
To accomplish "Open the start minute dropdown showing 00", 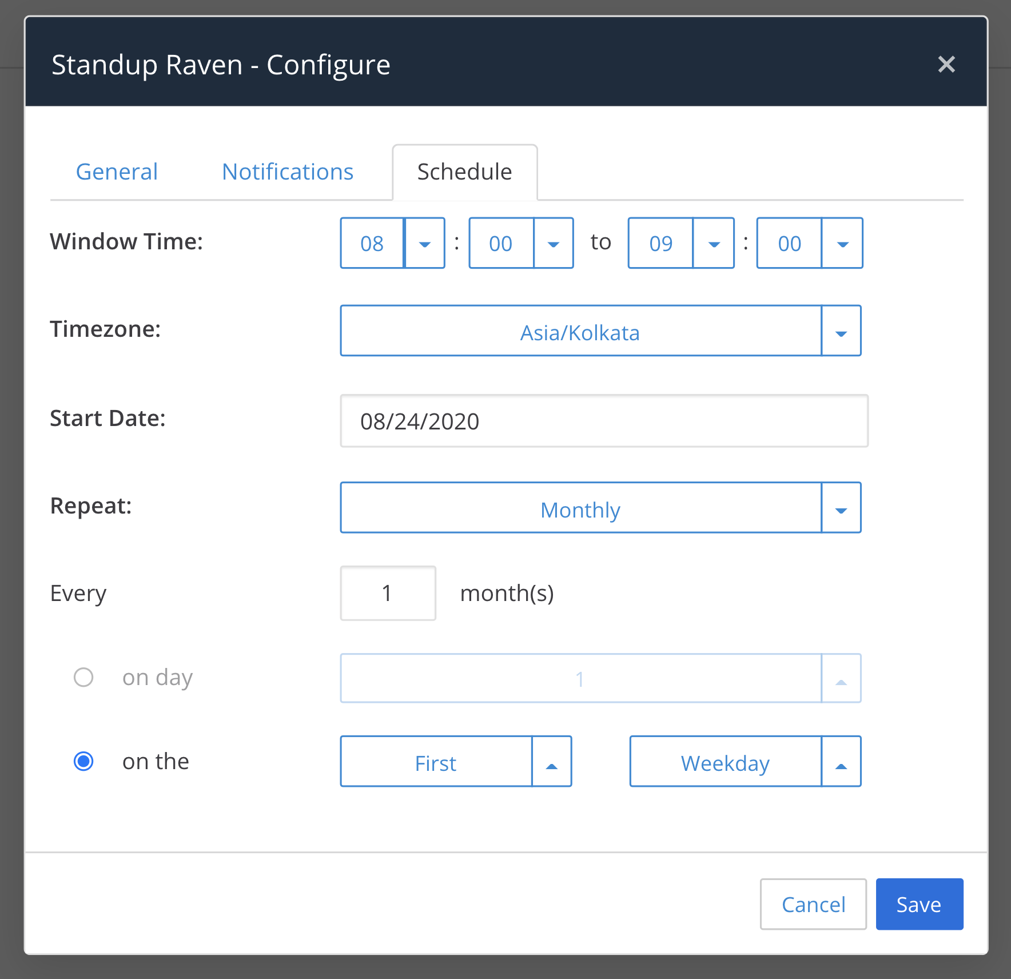I will pyautogui.click(x=553, y=243).
